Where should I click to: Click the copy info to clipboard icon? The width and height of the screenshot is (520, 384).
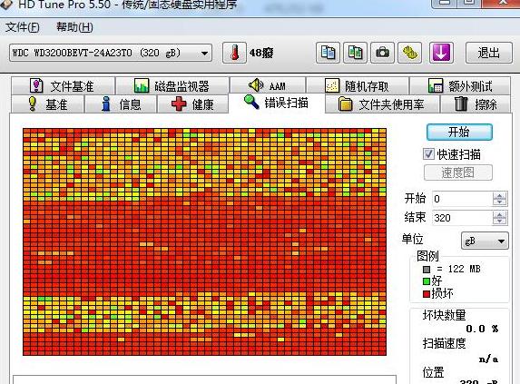pos(328,53)
